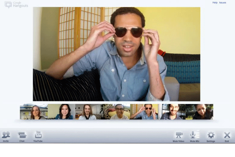Image resolution: width=235 pixels, height=157 pixels.
Task: Mute Video using the camera icon
Action: pyautogui.click(x=179, y=135)
